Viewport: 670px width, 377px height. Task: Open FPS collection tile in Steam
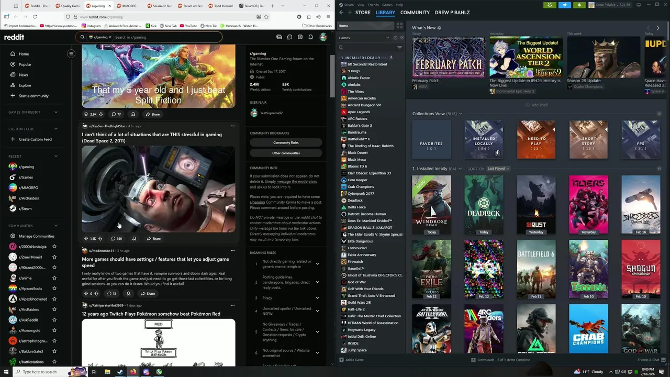pos(641,140)
